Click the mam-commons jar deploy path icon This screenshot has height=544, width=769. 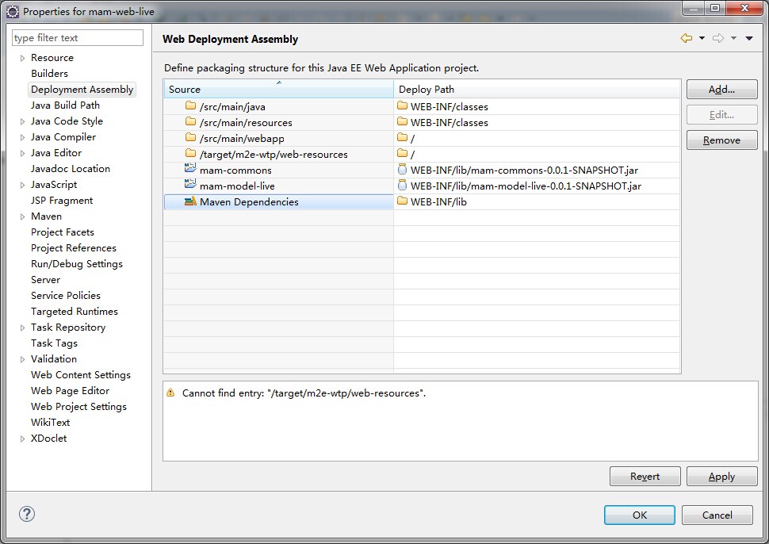coord(402,170)
